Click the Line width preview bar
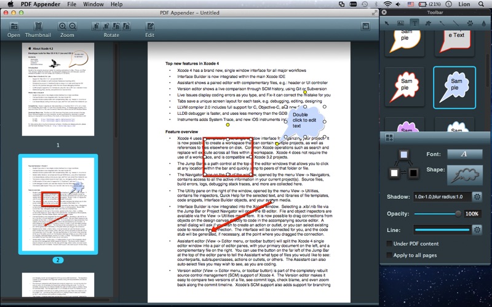 (x=442, y=230)
